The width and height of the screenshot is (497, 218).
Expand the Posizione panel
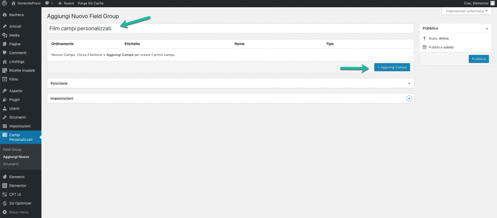[x=409, y=83]
